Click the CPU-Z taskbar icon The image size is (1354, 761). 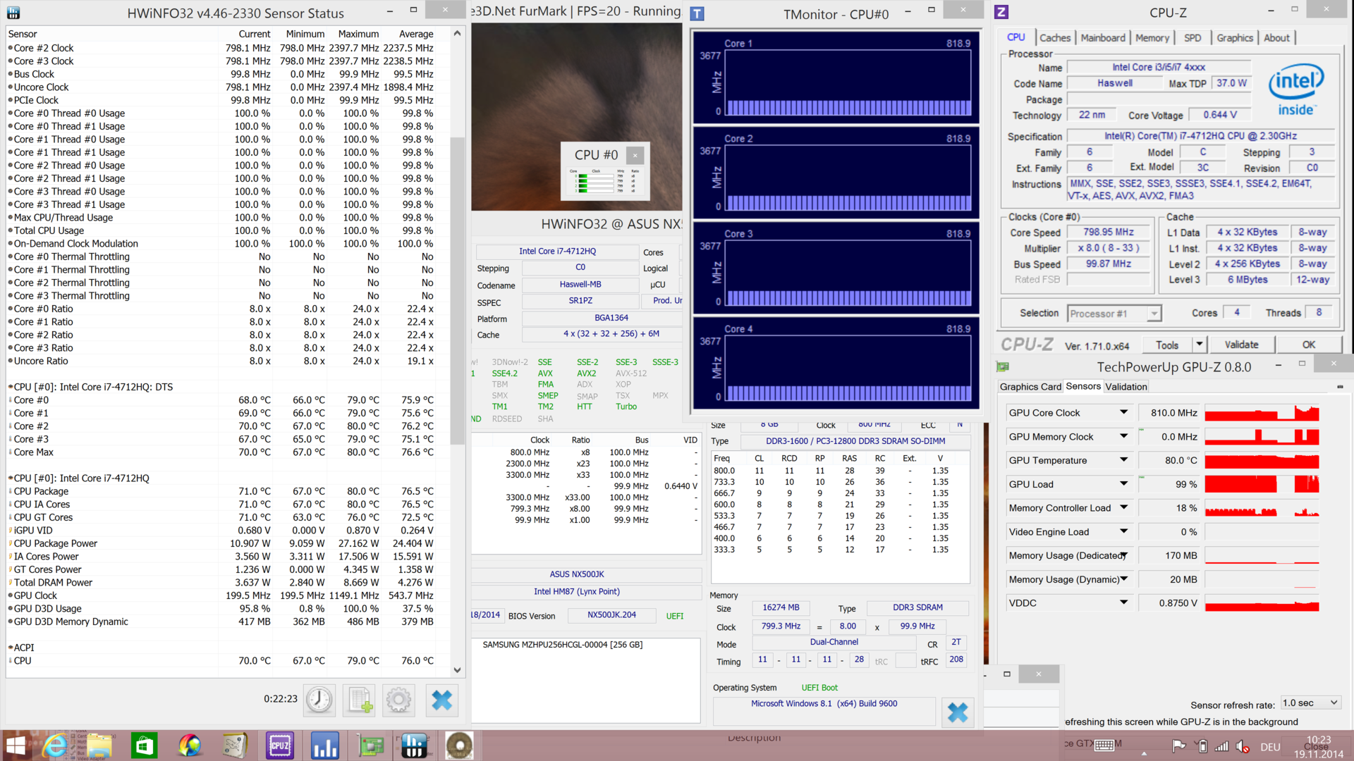[279, 745]
